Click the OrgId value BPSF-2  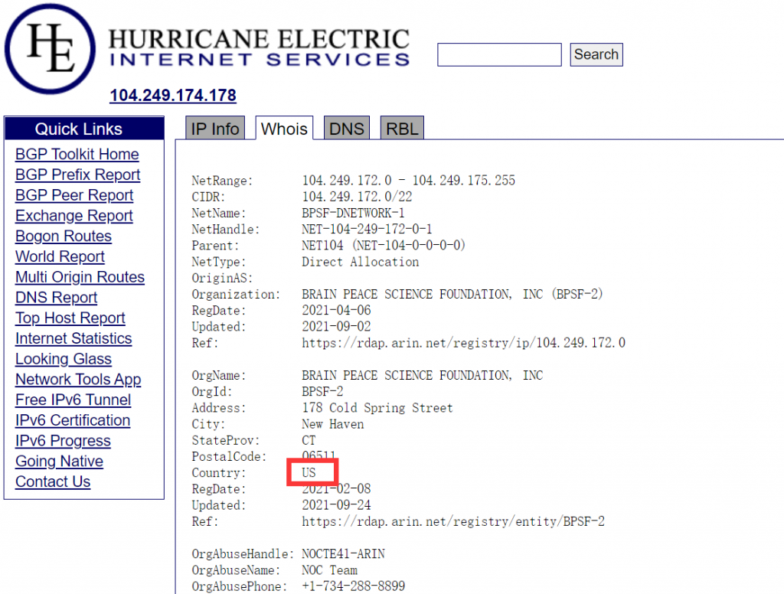click(x=322, y=392)
